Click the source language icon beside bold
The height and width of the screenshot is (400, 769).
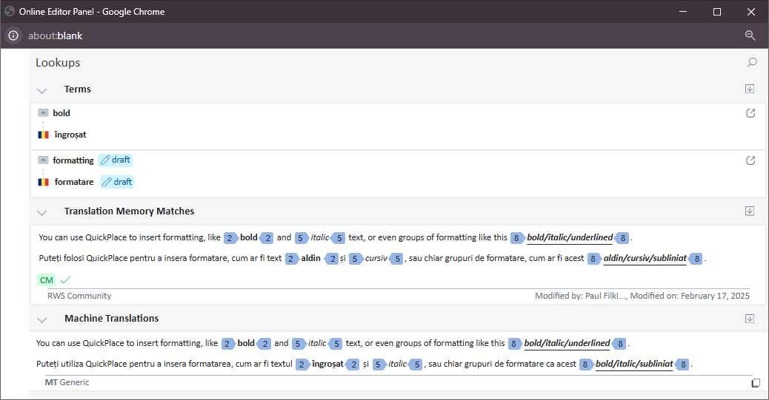[x=43, y=113]
